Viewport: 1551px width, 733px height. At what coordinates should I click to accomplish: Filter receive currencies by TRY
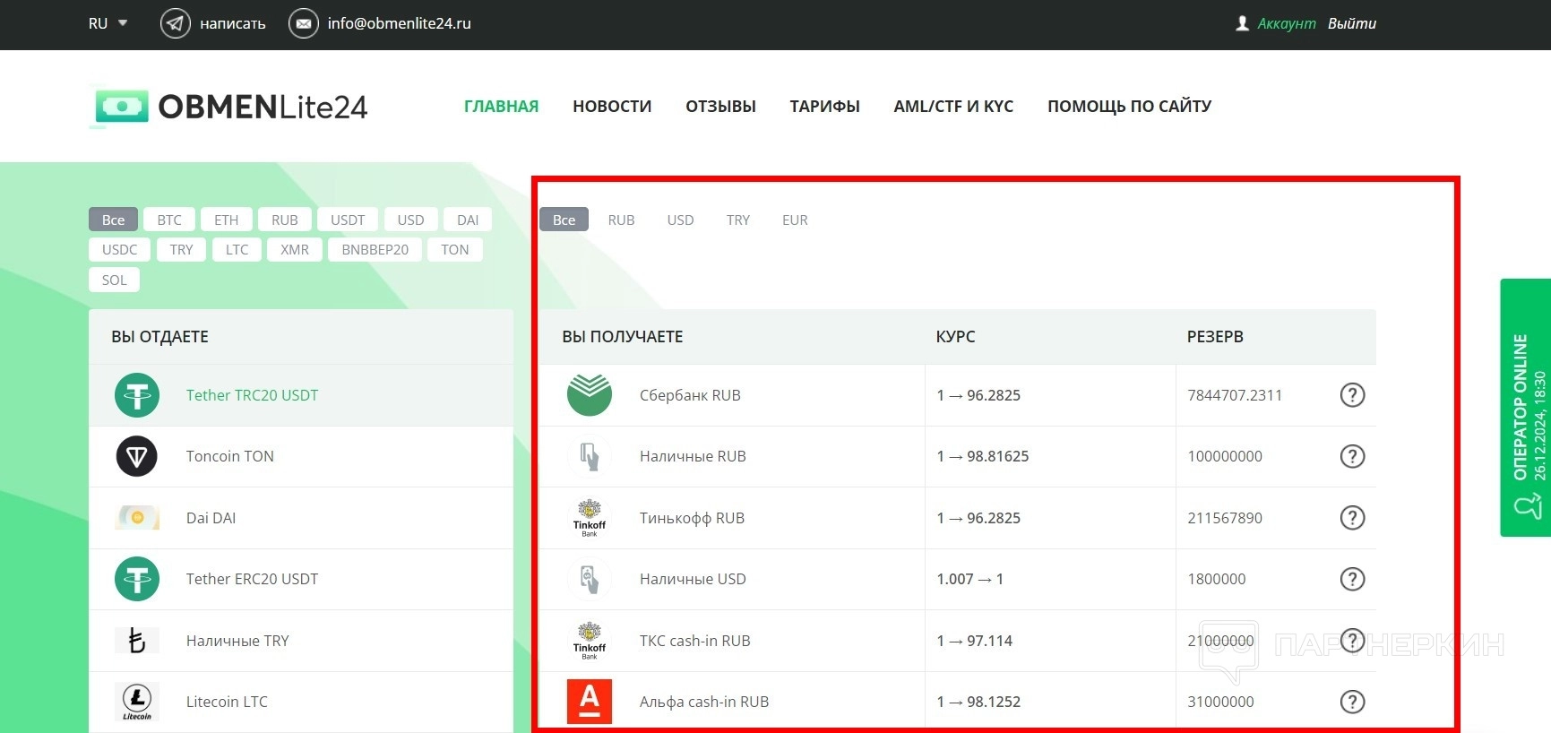(x=738, y=220)
